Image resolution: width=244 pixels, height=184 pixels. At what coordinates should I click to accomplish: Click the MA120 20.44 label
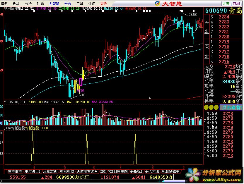[114, 8]
